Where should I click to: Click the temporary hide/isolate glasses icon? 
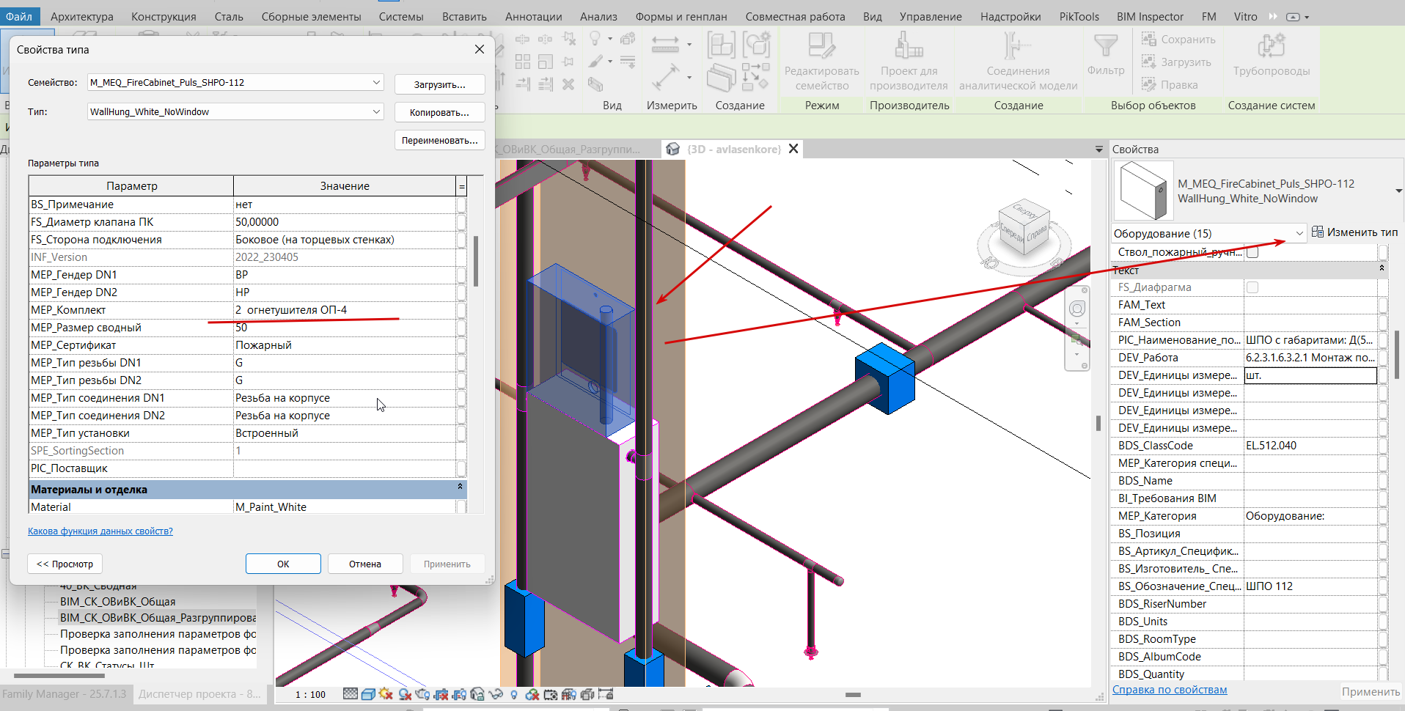pyautogui.click(x=496, y=694)
